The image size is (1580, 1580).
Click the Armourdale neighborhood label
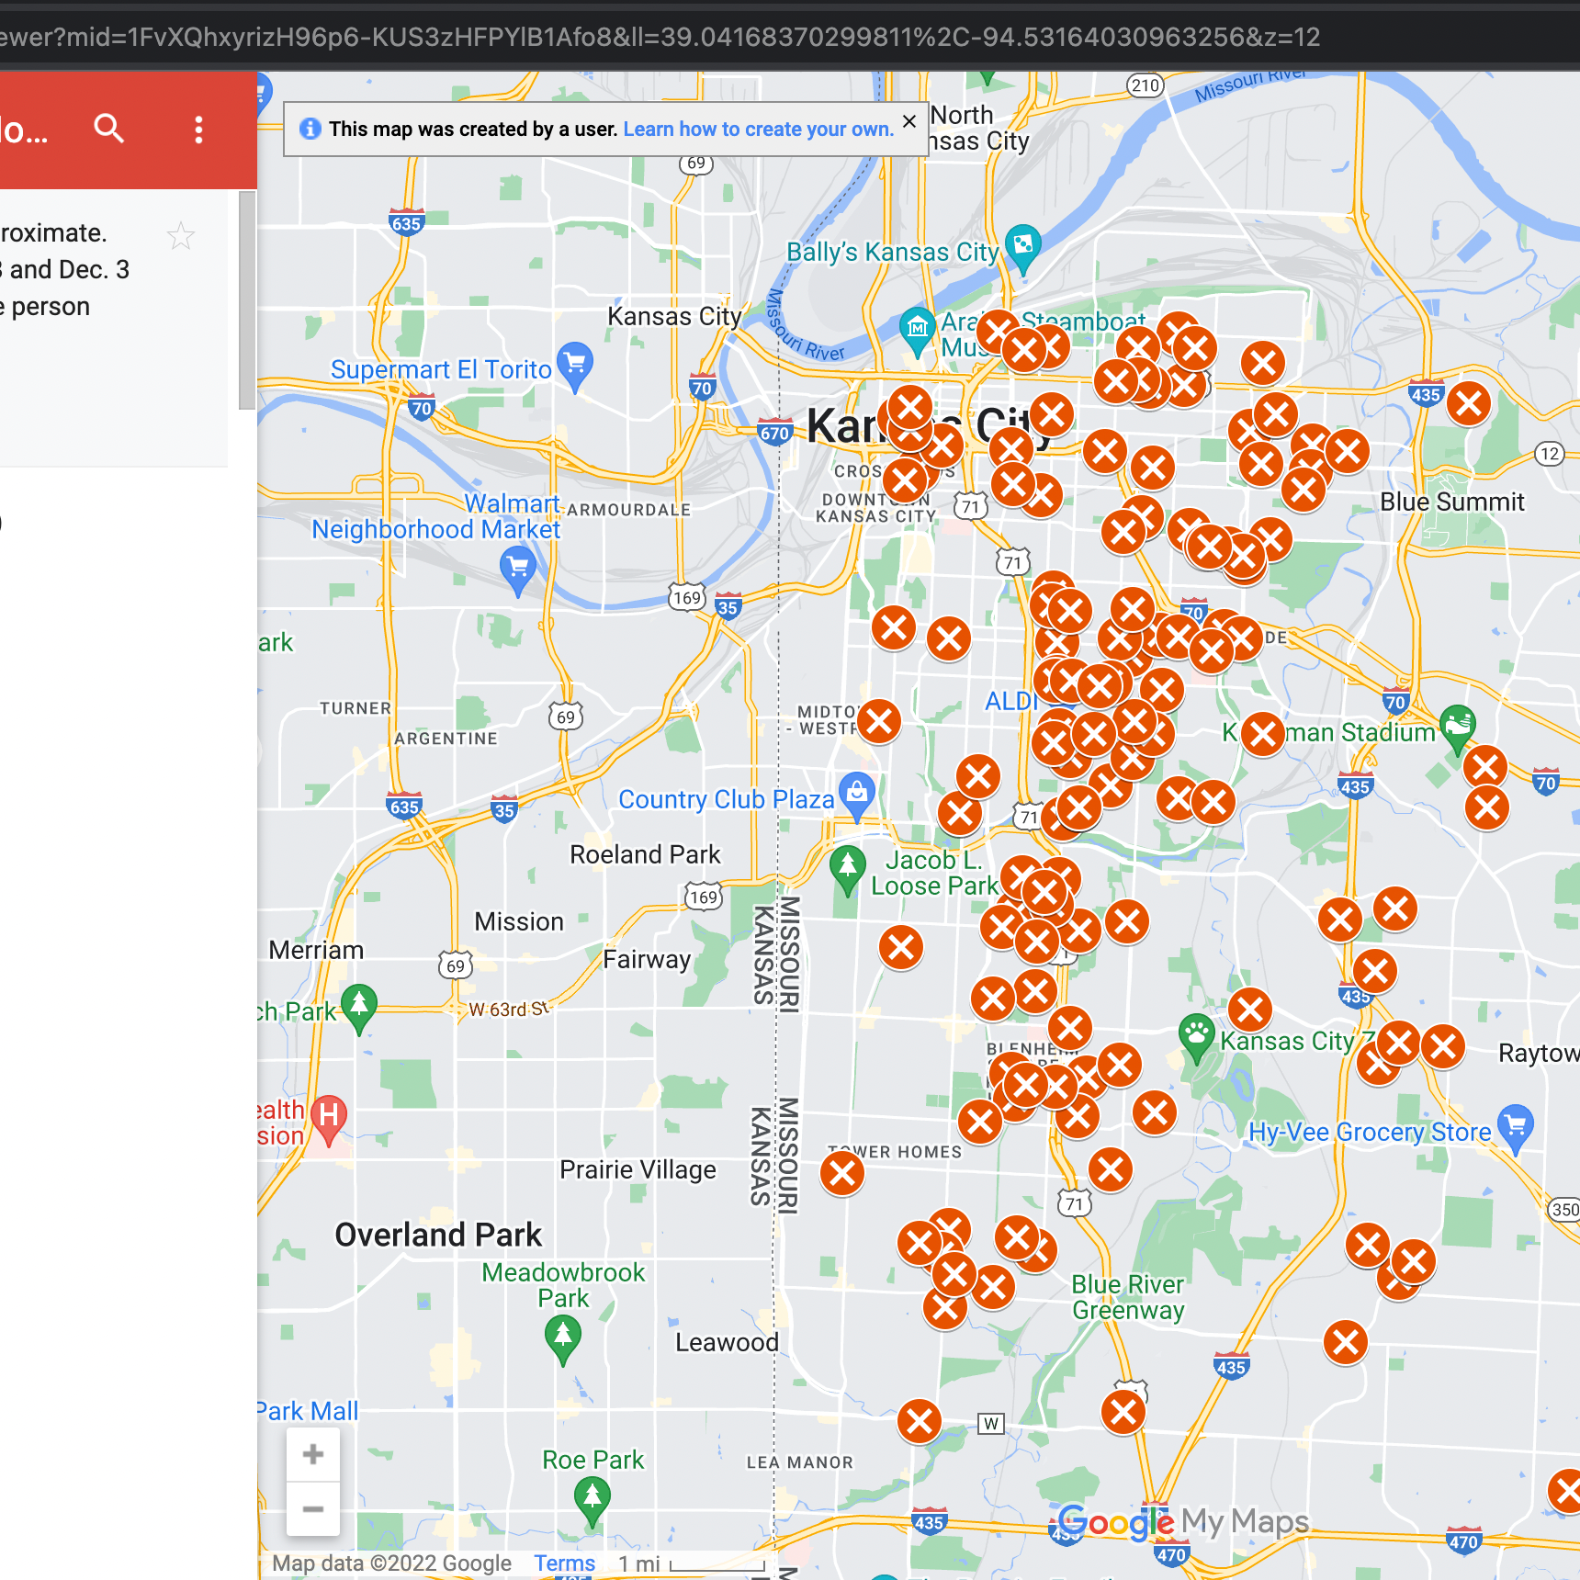[628, 510]
